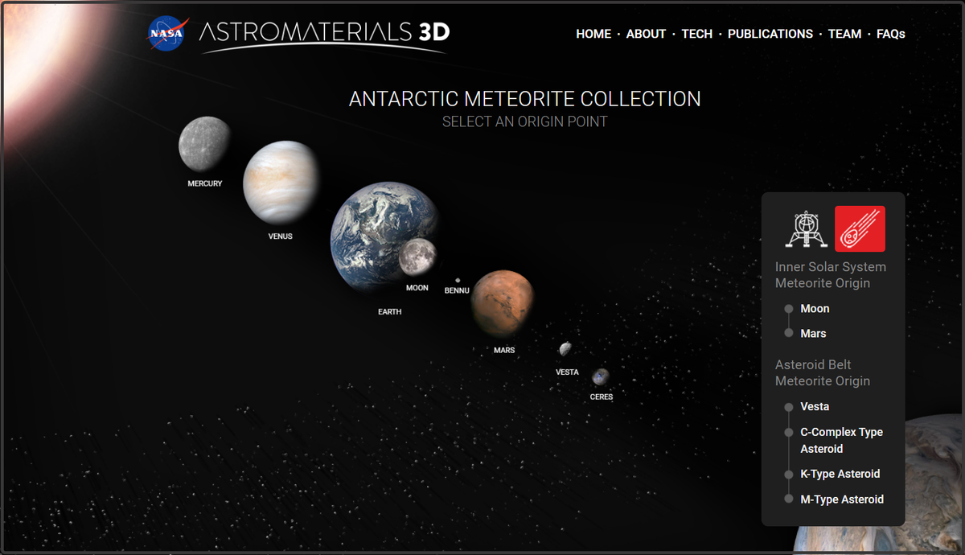Image resolution: width=965 pixels, height=555 pixels.
Task: Select the Mercury planet image
Action: [204, 144]
